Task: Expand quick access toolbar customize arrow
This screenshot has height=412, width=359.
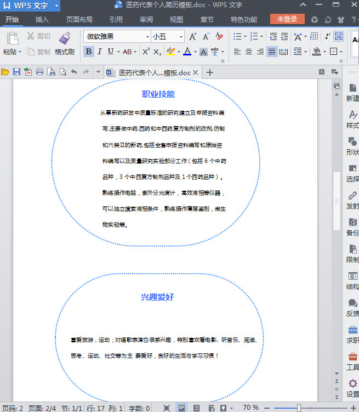Action: pos(99,72)
